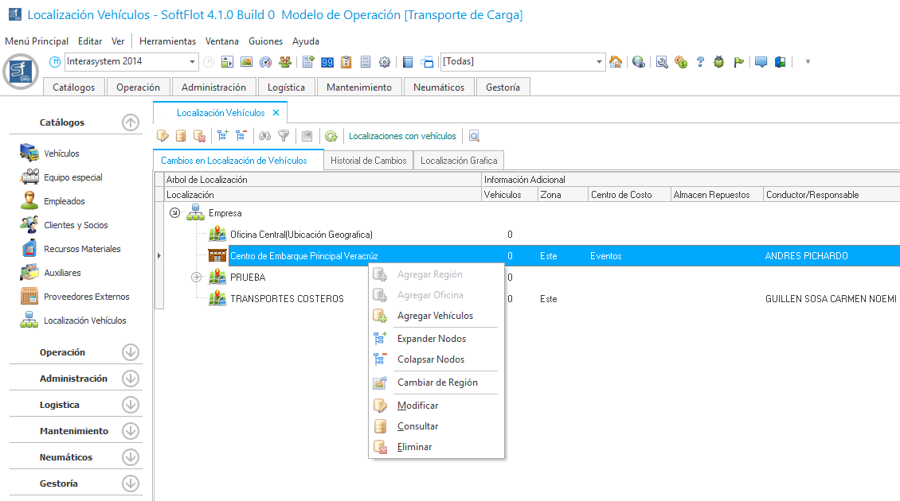Image resolution: width=900 pixels, height=501 pixels.
Task: Open the [Todas] combo box dropdown
Action: click(600, 62)
